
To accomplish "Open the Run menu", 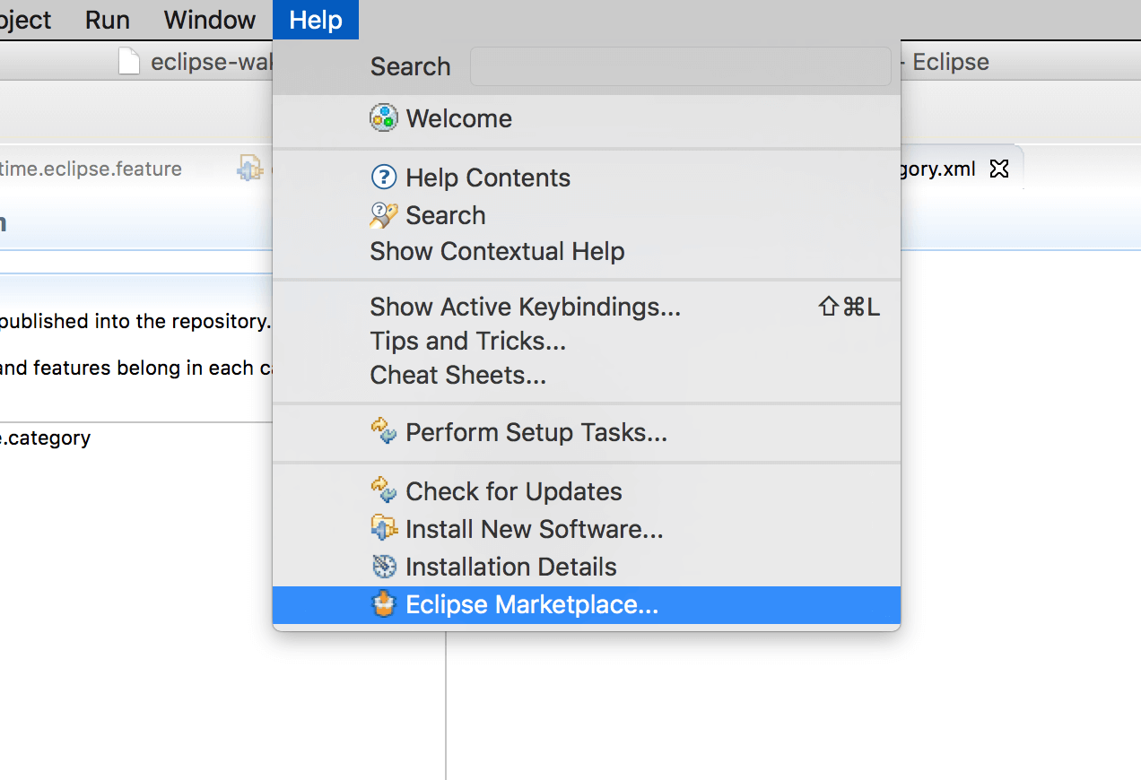I will (x=108, y=20).
